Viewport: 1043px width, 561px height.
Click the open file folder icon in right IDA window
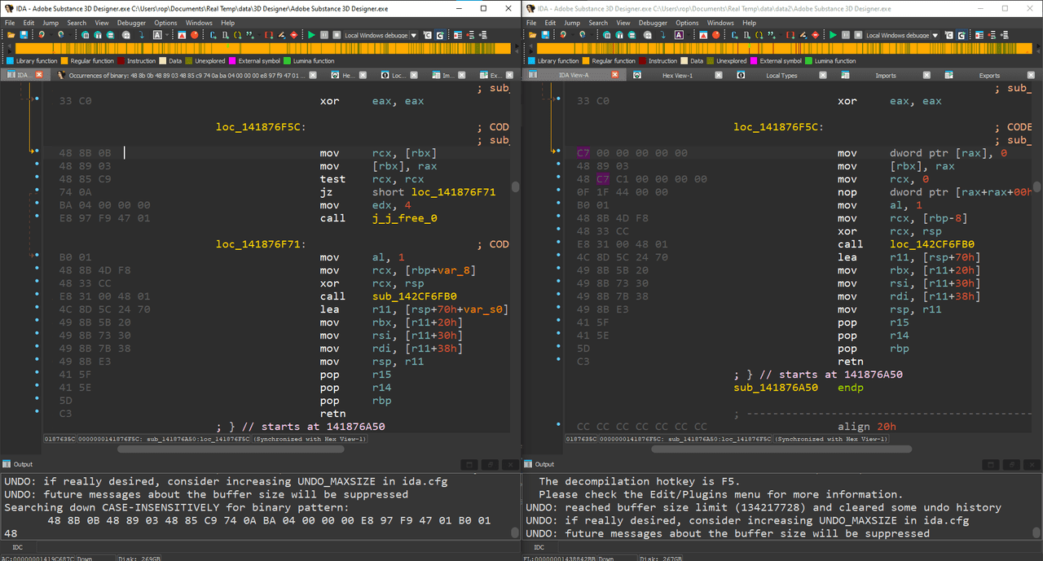pos(533,35)
